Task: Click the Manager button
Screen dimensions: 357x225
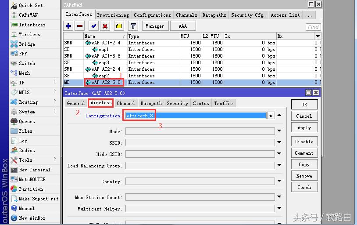Action: pyautogui.click(x=155, y=26)
